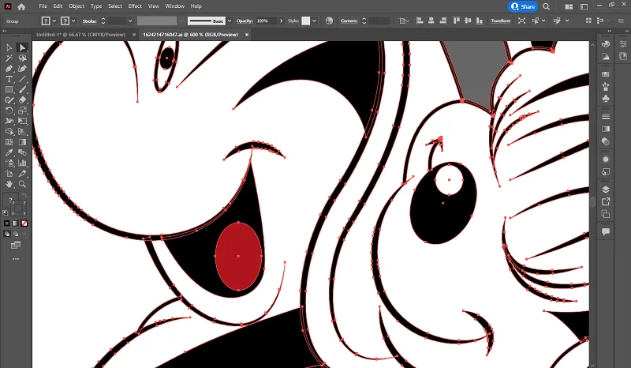Select the Pen tool
Image resolution: width=631 pixels, height=368 pixels.
[x=9, y=69]
